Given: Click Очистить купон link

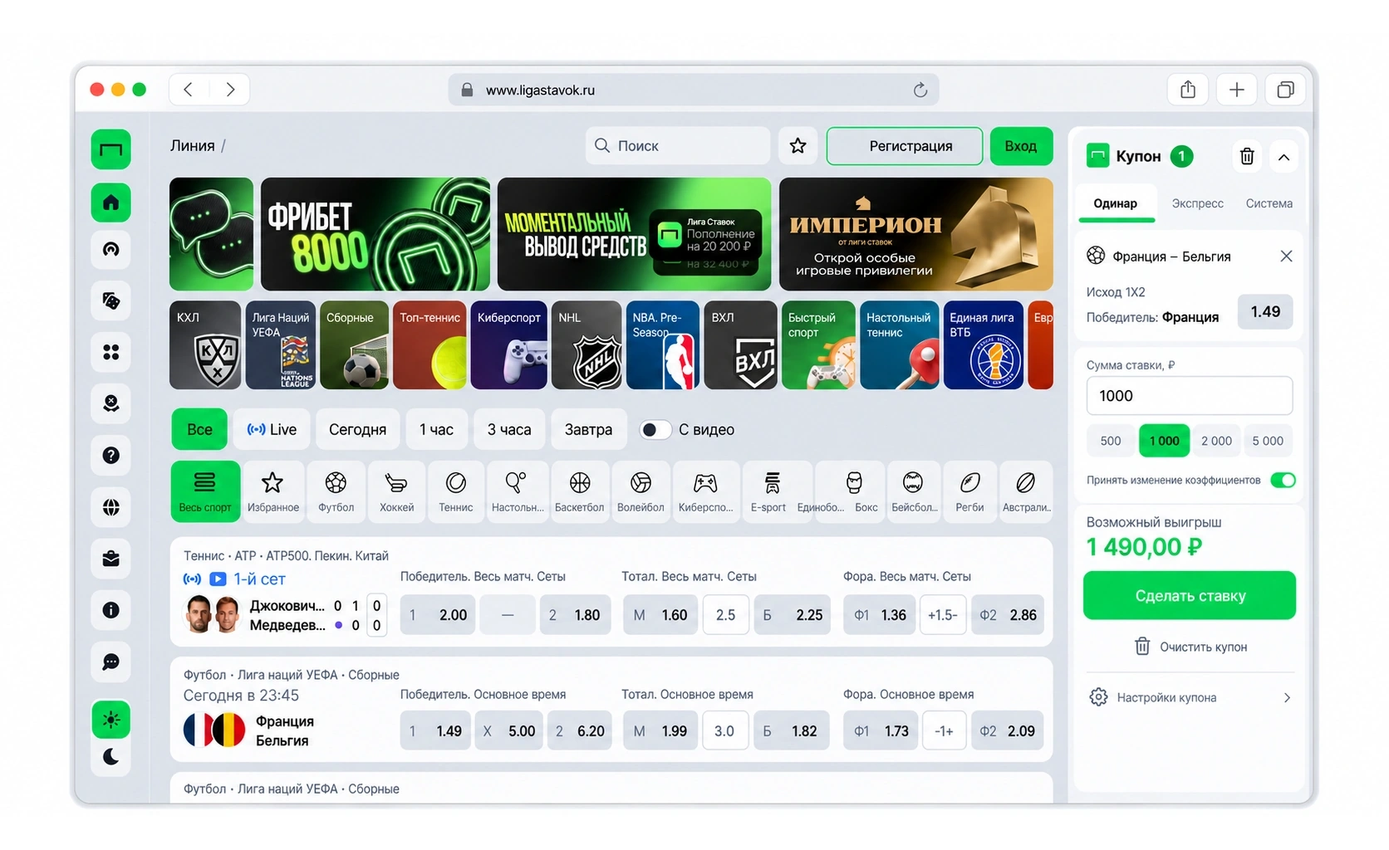Looking at the screenshot, I should 1190,647.
